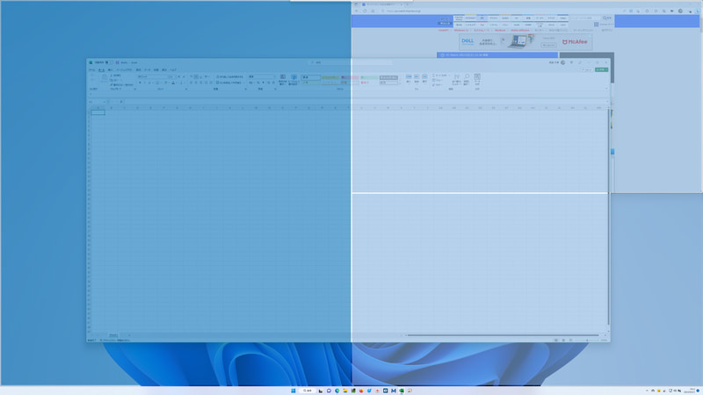
Task: Switch to the Formulas tab in Excel
Action: click(x=139, y=70)
